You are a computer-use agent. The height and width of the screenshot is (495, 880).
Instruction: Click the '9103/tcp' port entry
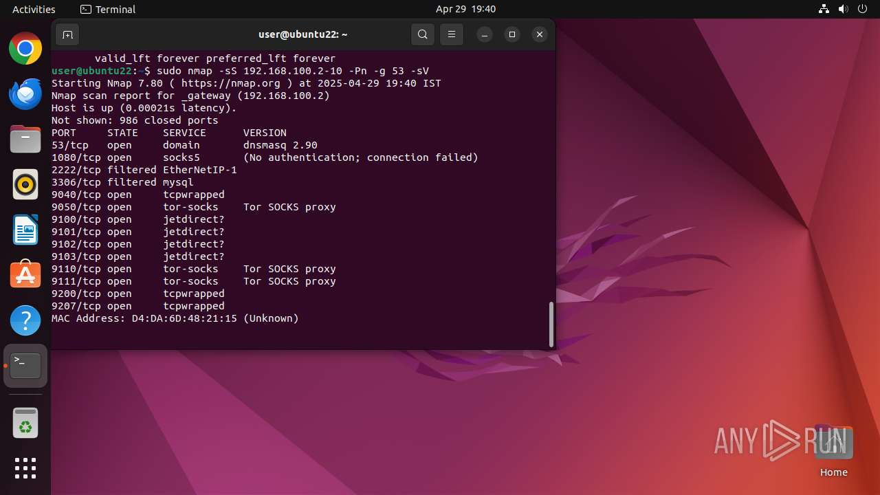coord(76,256)
